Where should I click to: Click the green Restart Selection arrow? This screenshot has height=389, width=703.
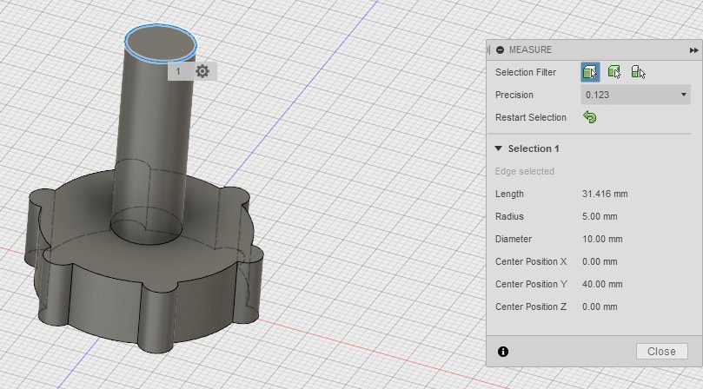click(x=590, y=117)
